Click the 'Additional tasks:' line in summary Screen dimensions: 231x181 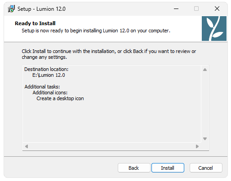[42, 87]
